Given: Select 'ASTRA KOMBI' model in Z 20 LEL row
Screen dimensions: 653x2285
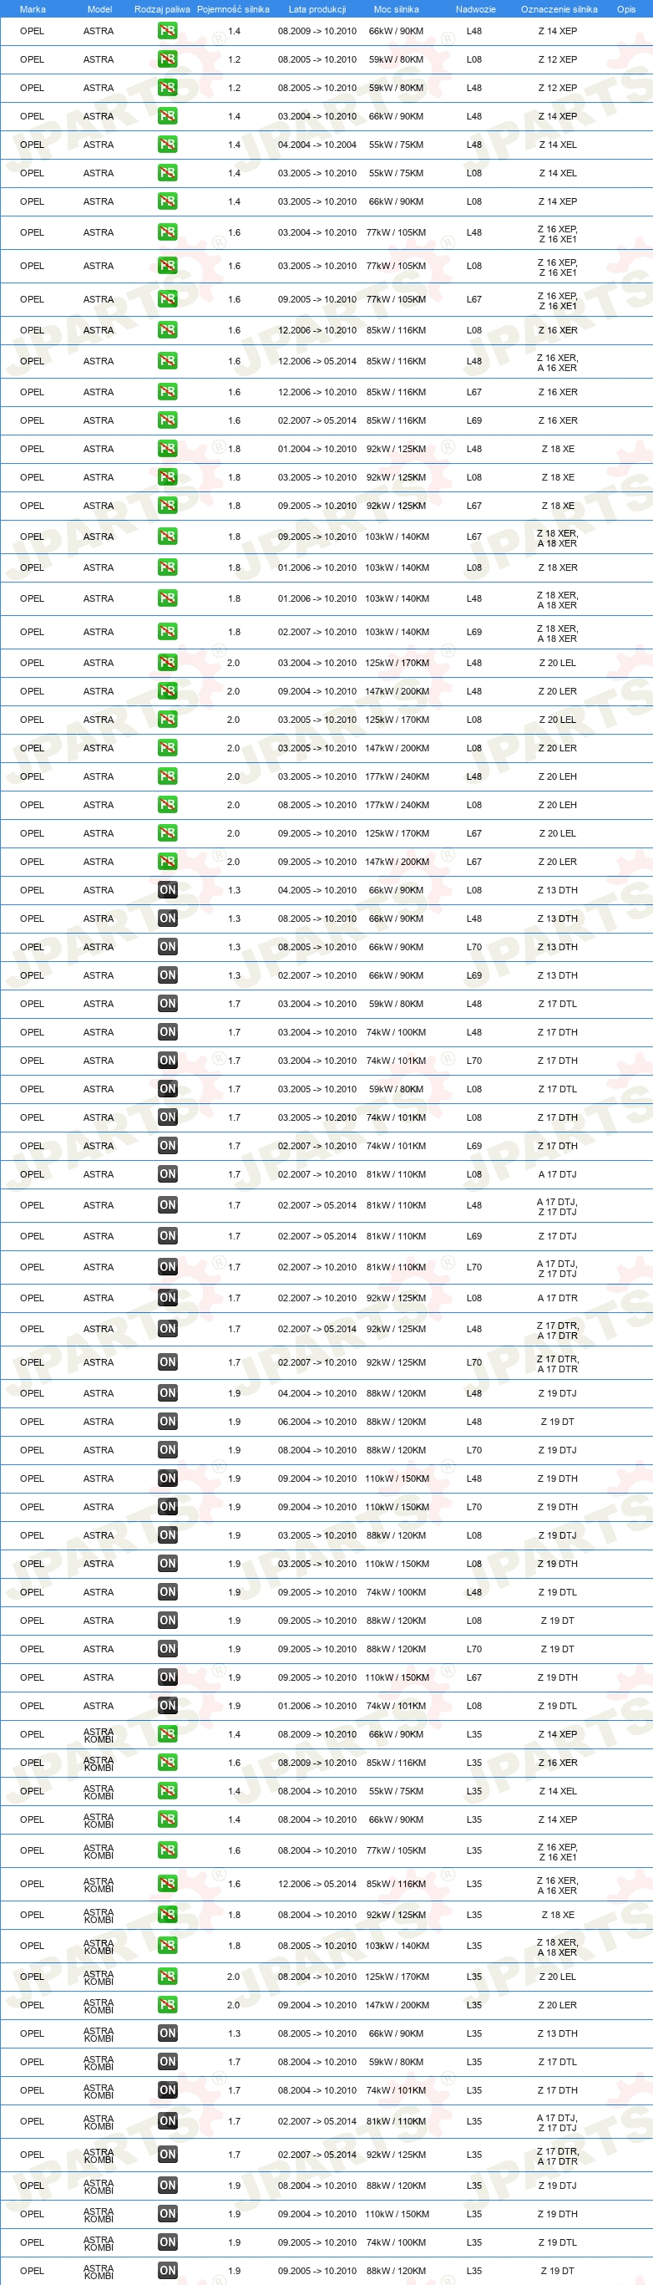Looking at the screenshot, I should 99,1977.
